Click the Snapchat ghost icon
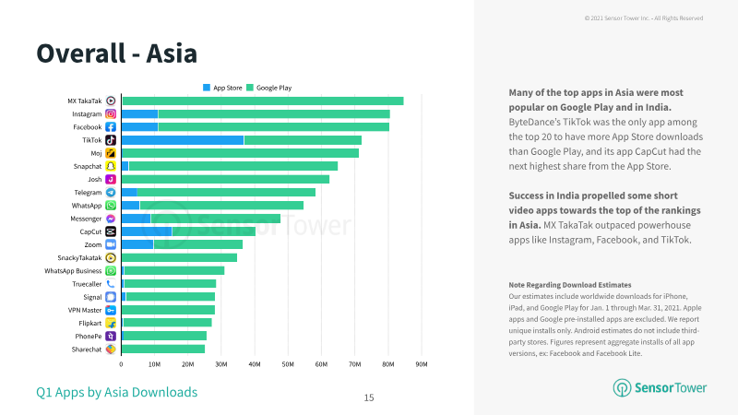This screenshot has height=415, width=738. click(111, 166)
